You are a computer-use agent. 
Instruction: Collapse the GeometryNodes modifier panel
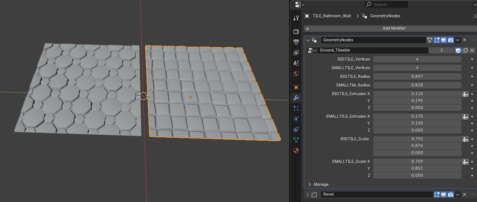tap(308, 40)
